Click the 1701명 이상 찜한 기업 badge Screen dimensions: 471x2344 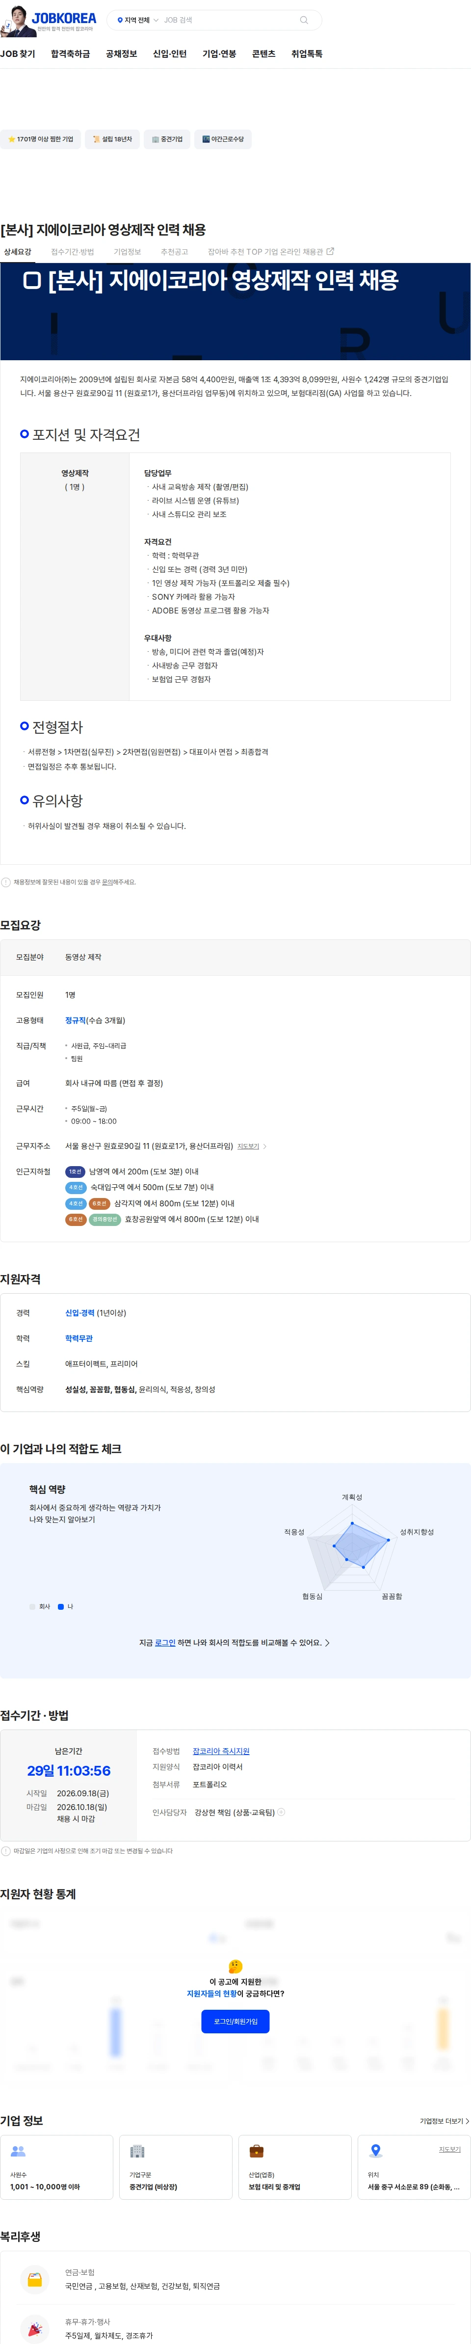click(x=40, y=139)
